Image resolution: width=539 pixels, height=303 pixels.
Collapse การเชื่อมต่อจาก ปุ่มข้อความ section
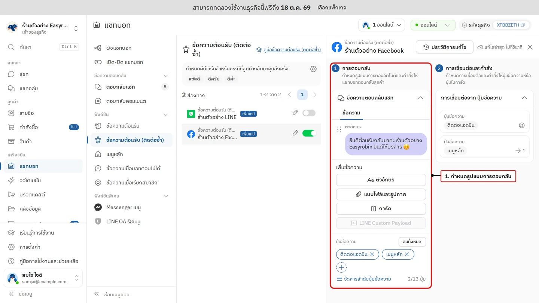(x=524, y=98)
